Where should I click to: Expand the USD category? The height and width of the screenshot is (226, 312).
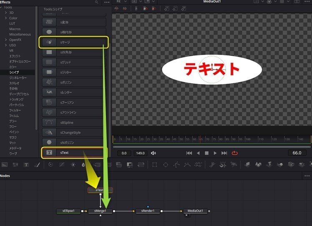coord(6,45)
